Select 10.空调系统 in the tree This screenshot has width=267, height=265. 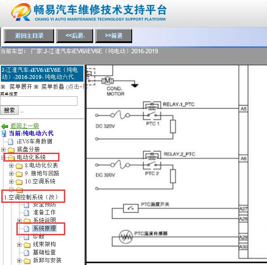(x=40, y=181)
